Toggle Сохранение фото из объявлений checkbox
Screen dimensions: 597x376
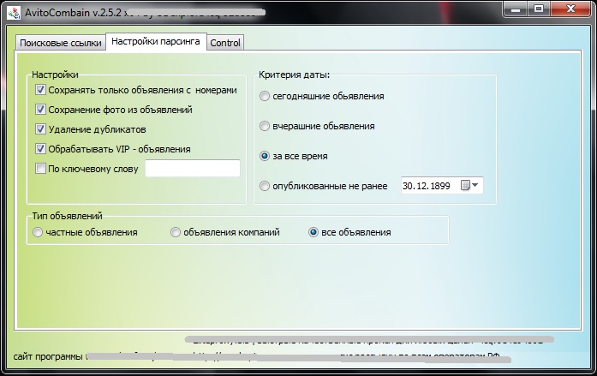pos(40,110)
